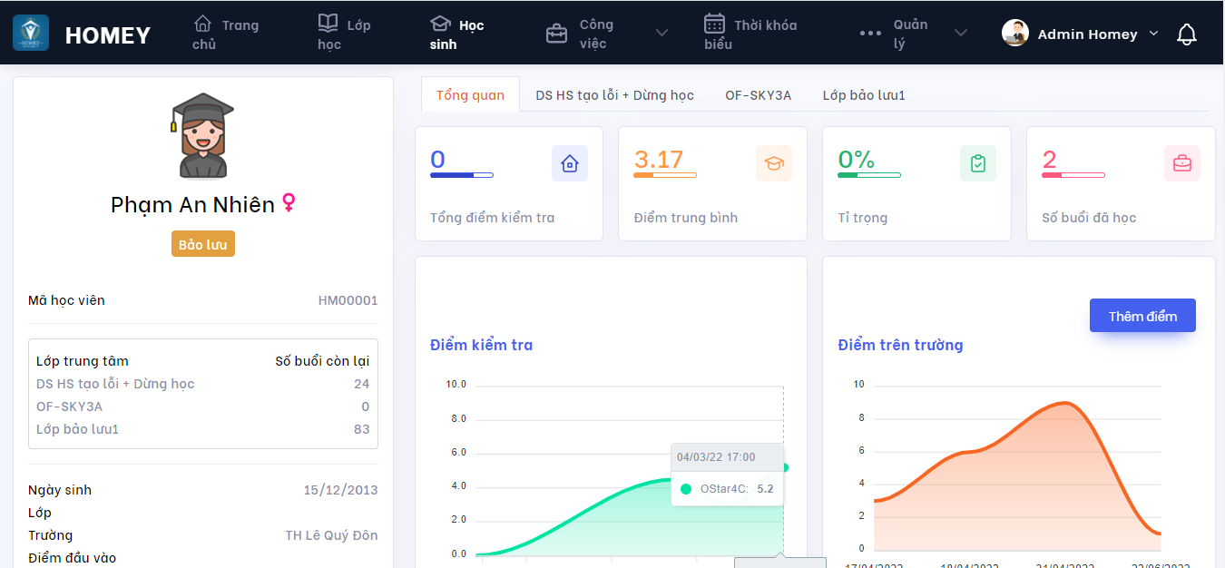Image resolution: width=1225 pixels, height=568 pixels.
Task: Click the Admin Homey profile picture
Action: click(x=1014, y=34)
